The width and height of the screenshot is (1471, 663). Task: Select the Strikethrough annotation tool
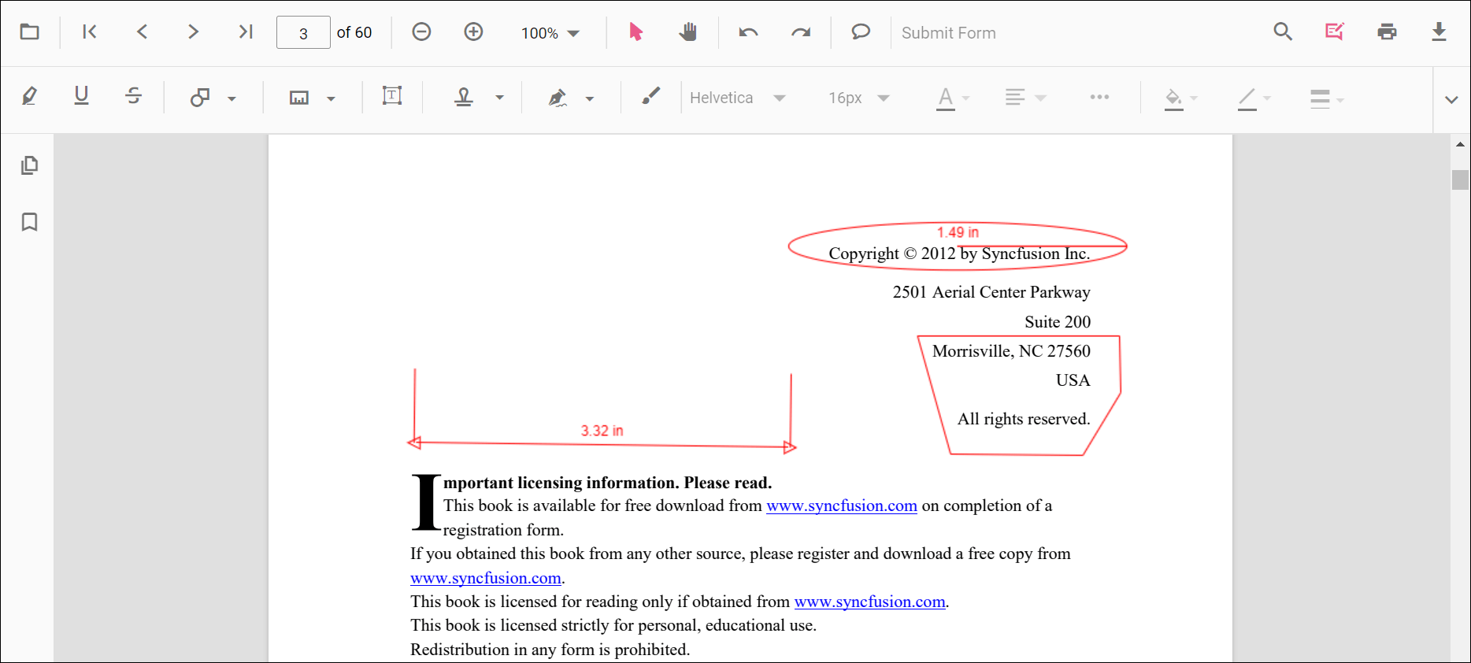click(x=133, y=96)
